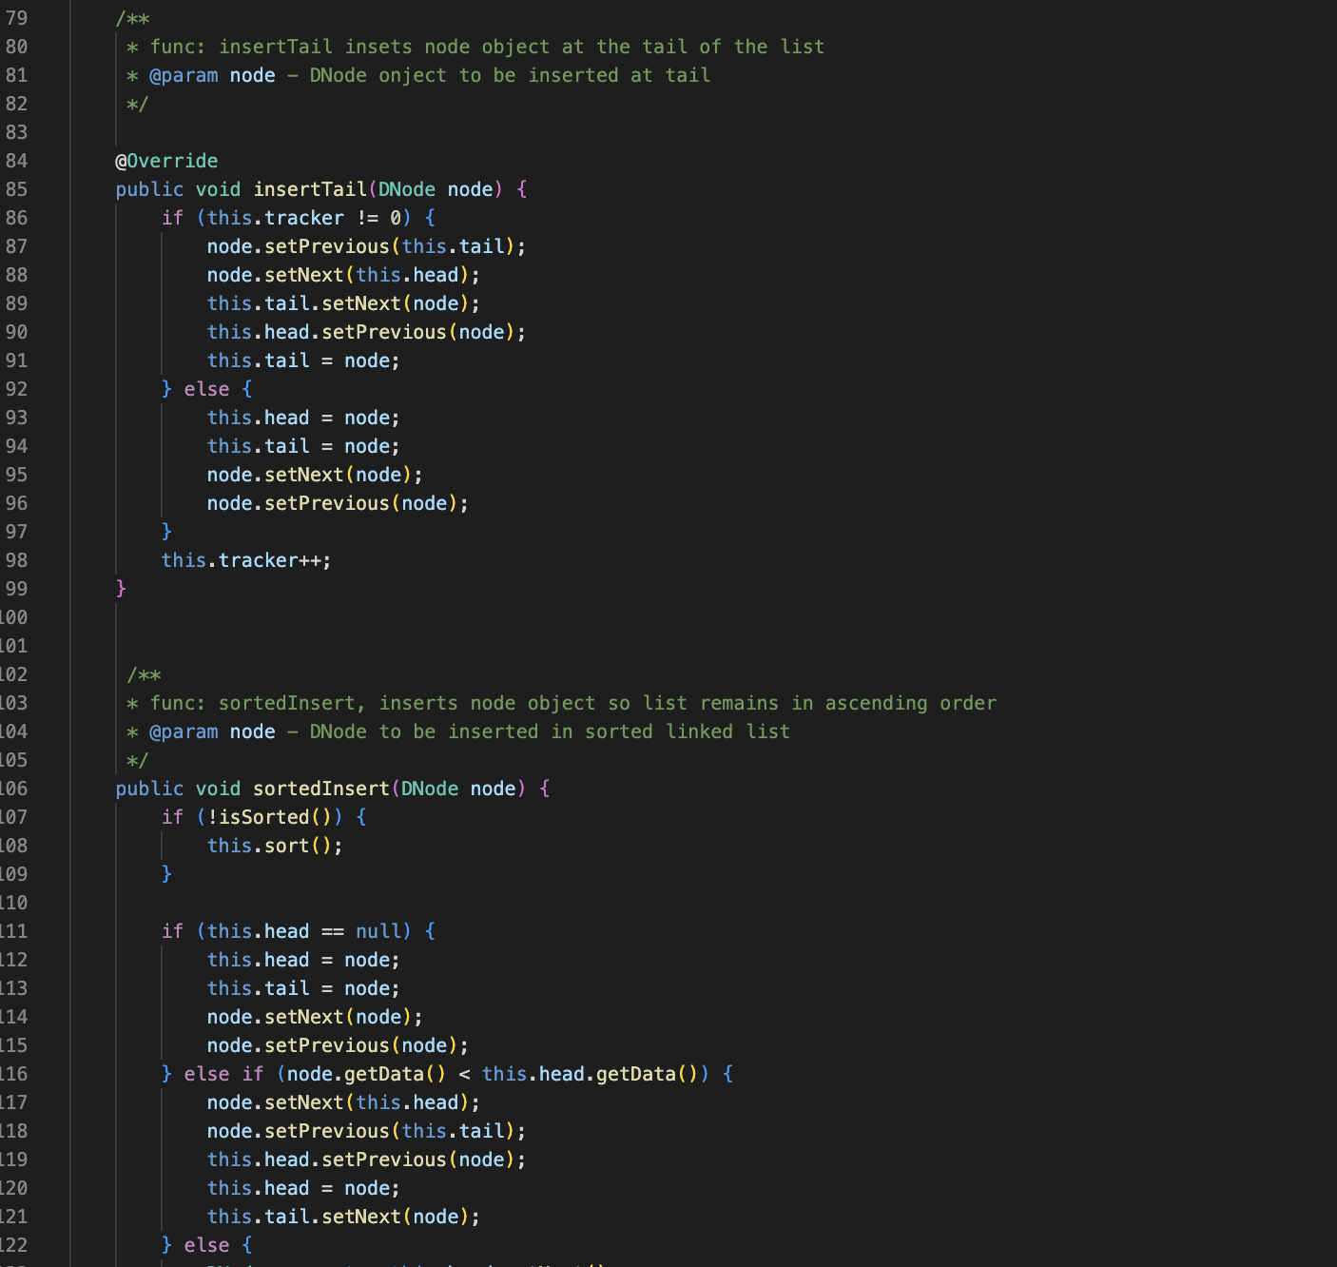Click 'node.setNext(this.head);' on line 88

344,275
